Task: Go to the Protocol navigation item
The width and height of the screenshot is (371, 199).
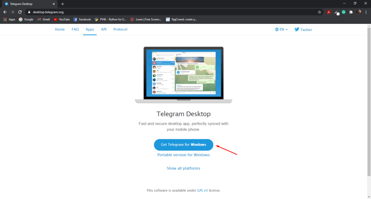Action: 120,29
